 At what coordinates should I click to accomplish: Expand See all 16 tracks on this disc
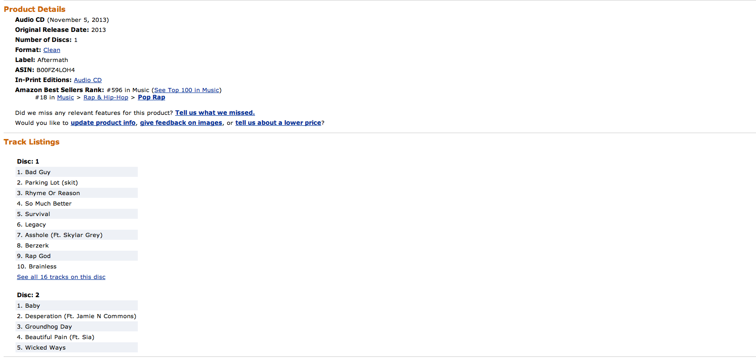click(61, 277)
